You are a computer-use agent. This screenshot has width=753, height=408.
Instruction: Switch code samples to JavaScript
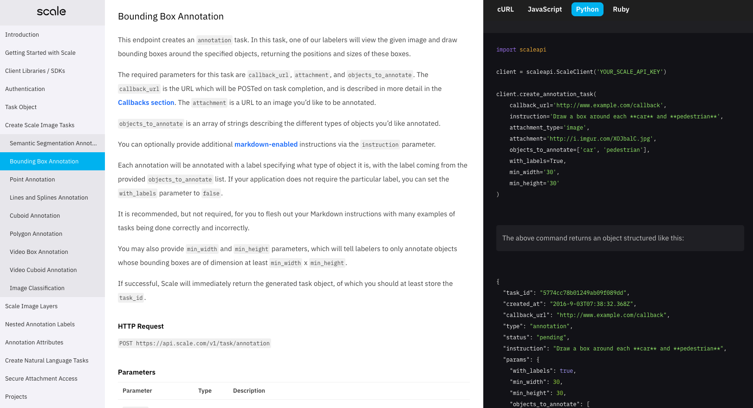point(545,9)
